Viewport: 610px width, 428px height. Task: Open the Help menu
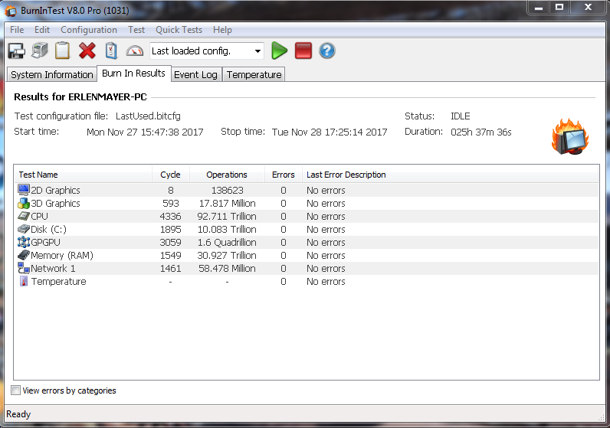click(x=222, y=30)
